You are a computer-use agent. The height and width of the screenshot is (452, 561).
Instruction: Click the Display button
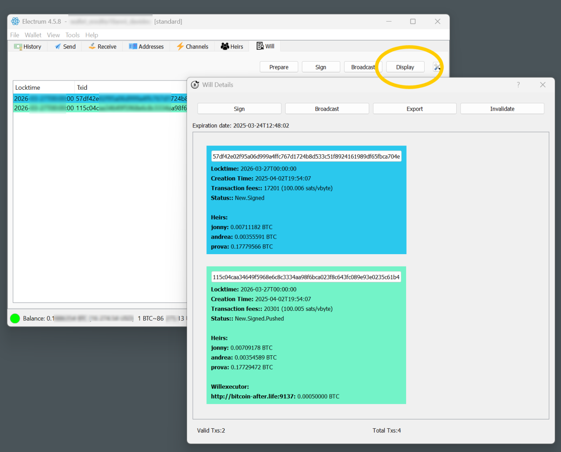[x=405, y=67]
